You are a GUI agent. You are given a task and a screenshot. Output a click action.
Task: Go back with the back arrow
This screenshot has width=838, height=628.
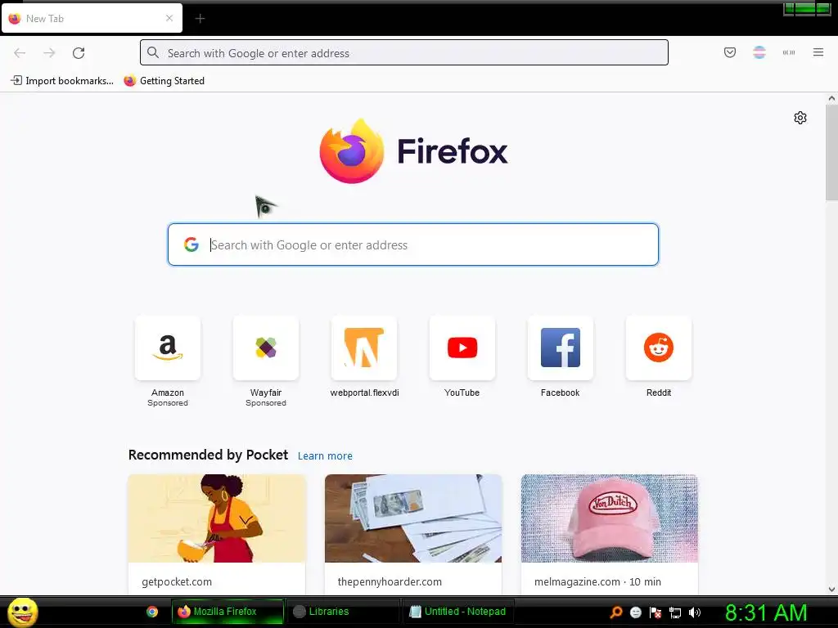(x=20, y=53)
